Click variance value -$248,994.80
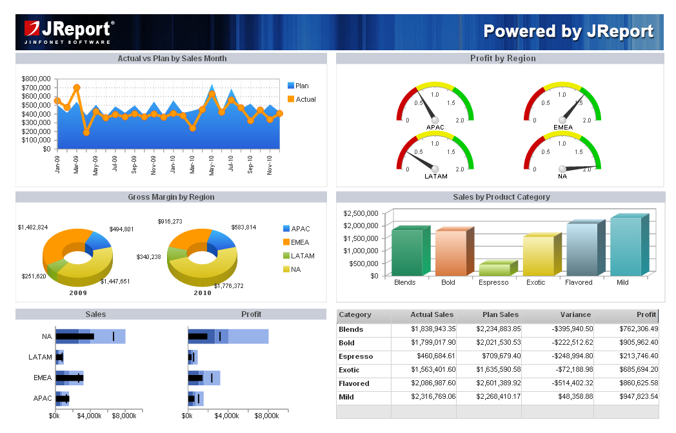This screenshot has width=676, height=433. pos(572,356)
